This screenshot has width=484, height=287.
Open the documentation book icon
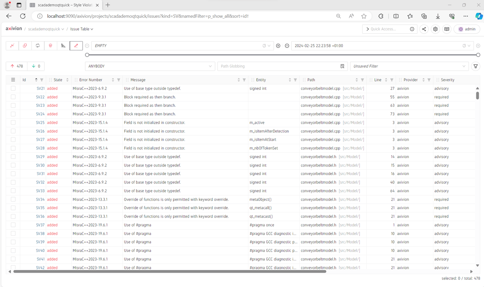click(x=446, y=29)
